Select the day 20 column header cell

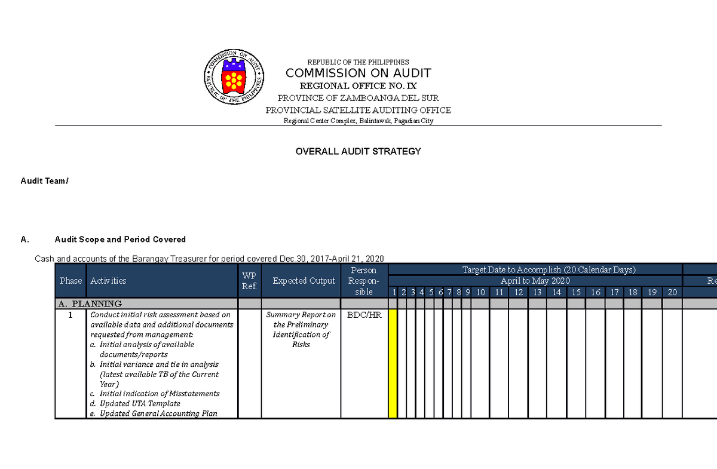[672, 292]
